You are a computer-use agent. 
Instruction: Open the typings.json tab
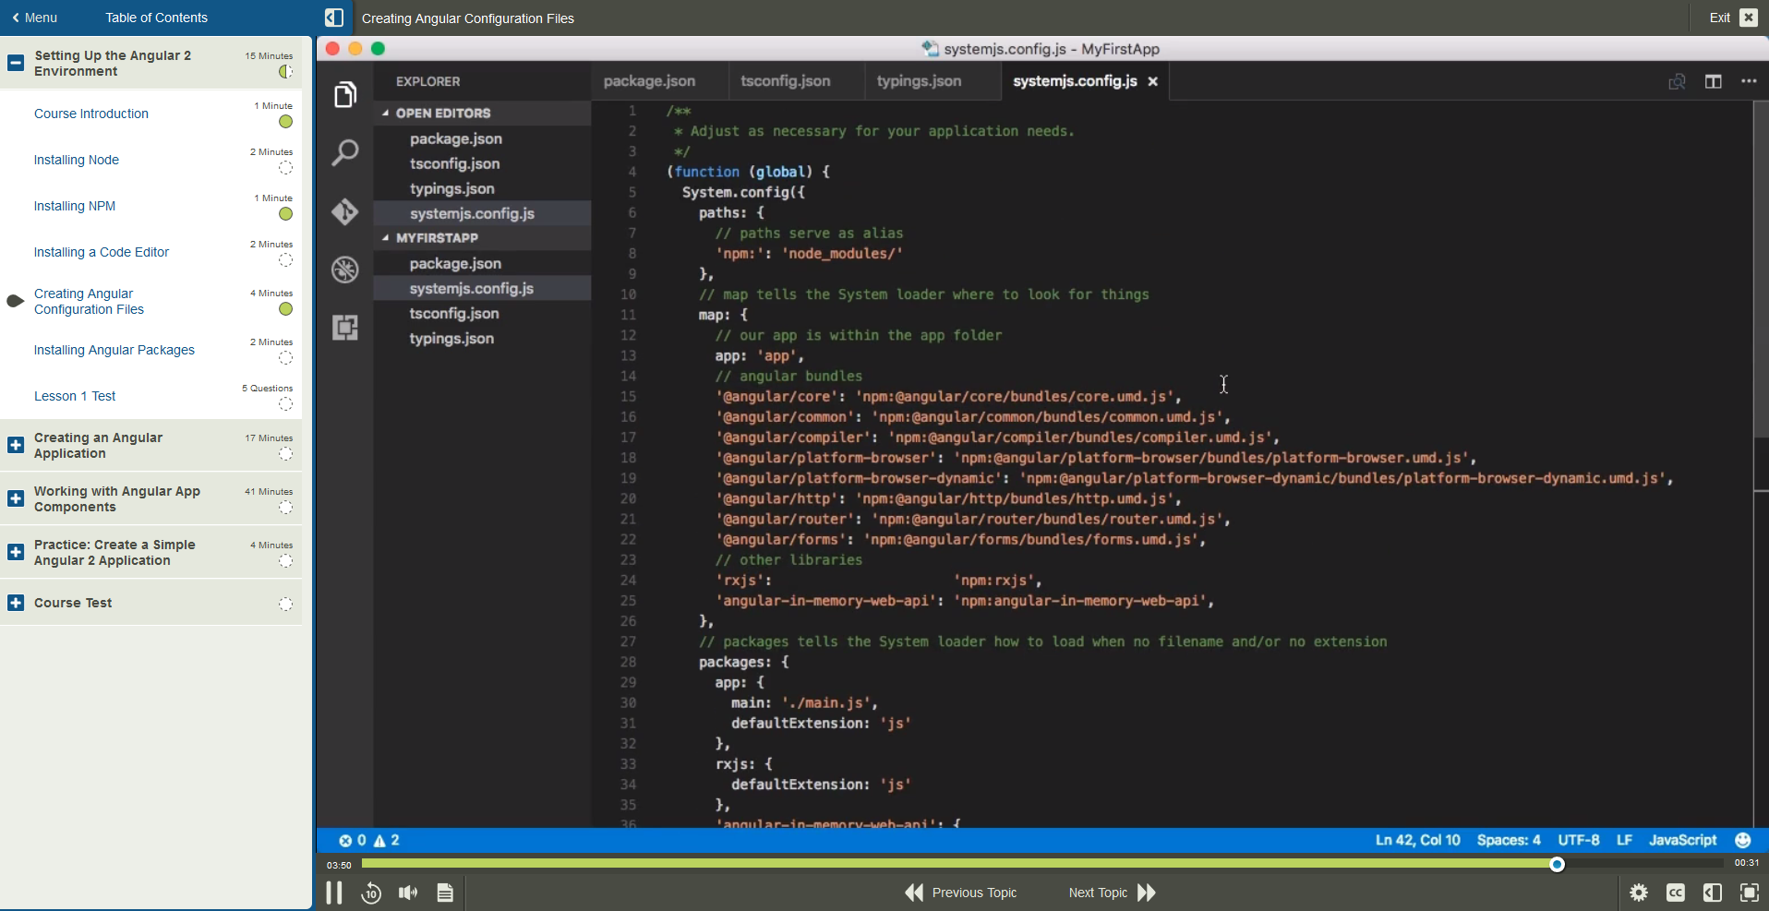[x=921, y=81]
